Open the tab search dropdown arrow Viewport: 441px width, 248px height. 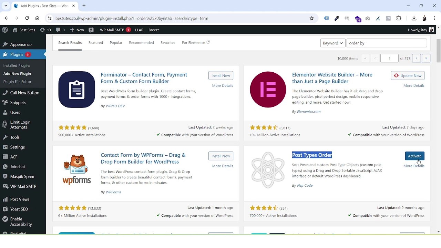click(x=6, y=6)
